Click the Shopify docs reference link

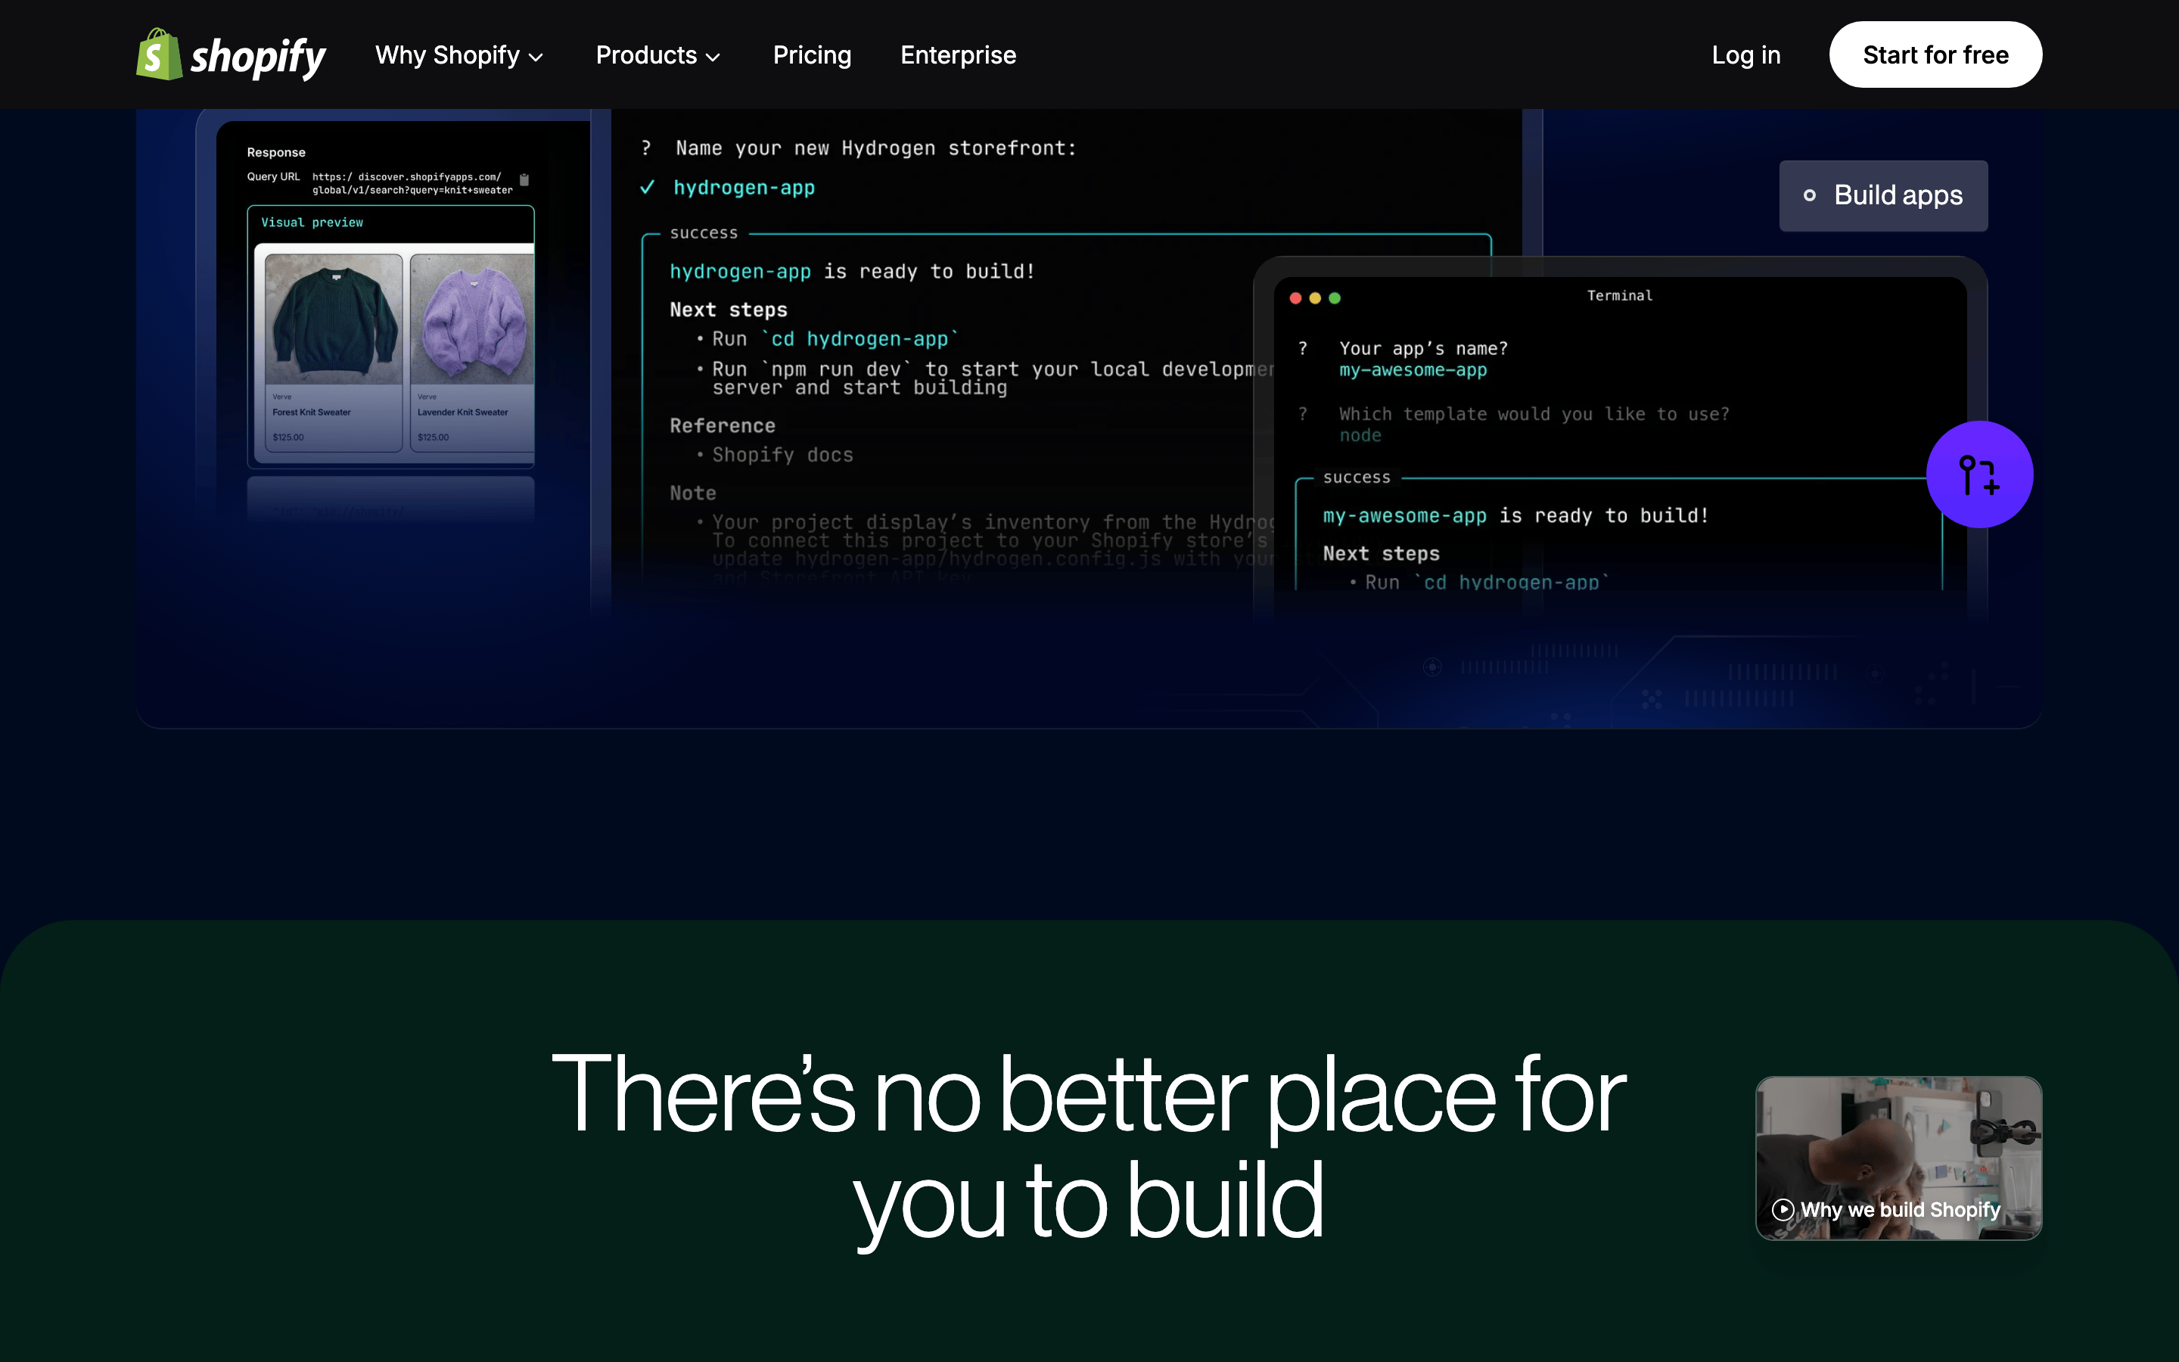pyautogui.click(x=782, y=455)
